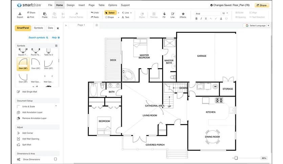Click the yellow Share button
283x164 pixels.
pos(262,5)
